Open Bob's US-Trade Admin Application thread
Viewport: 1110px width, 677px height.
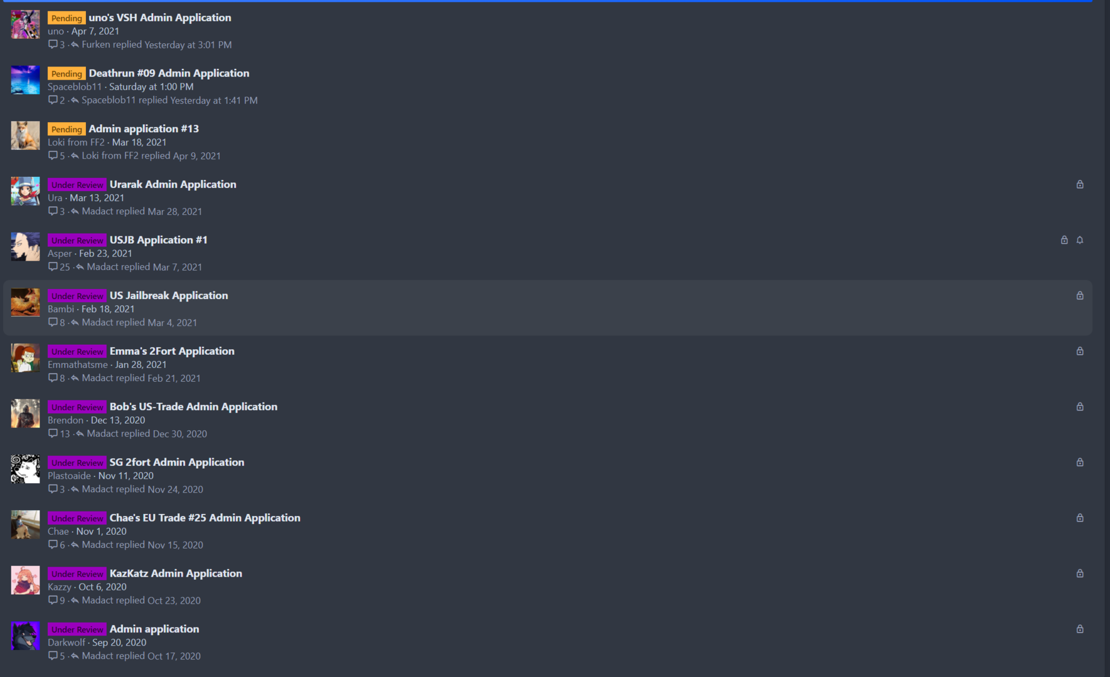point(193,407)
